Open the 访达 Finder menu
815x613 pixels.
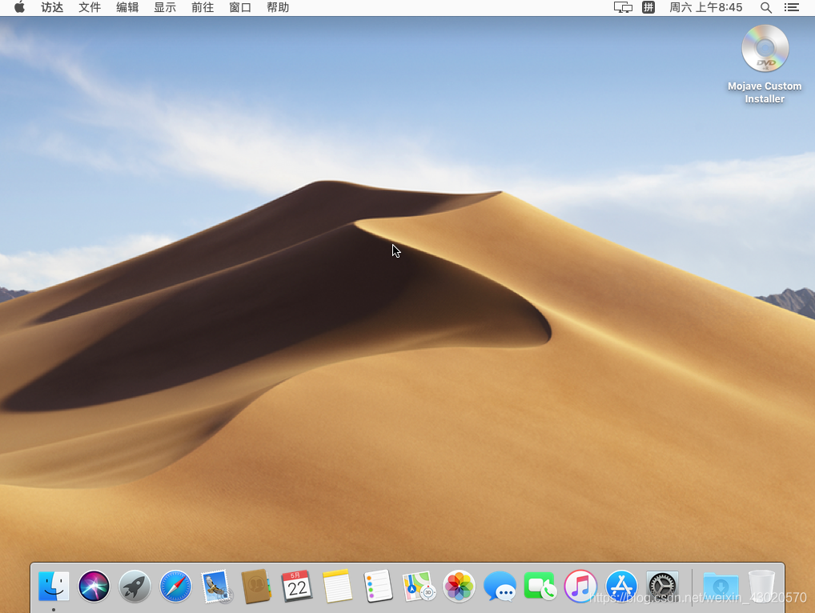(52, 7)
